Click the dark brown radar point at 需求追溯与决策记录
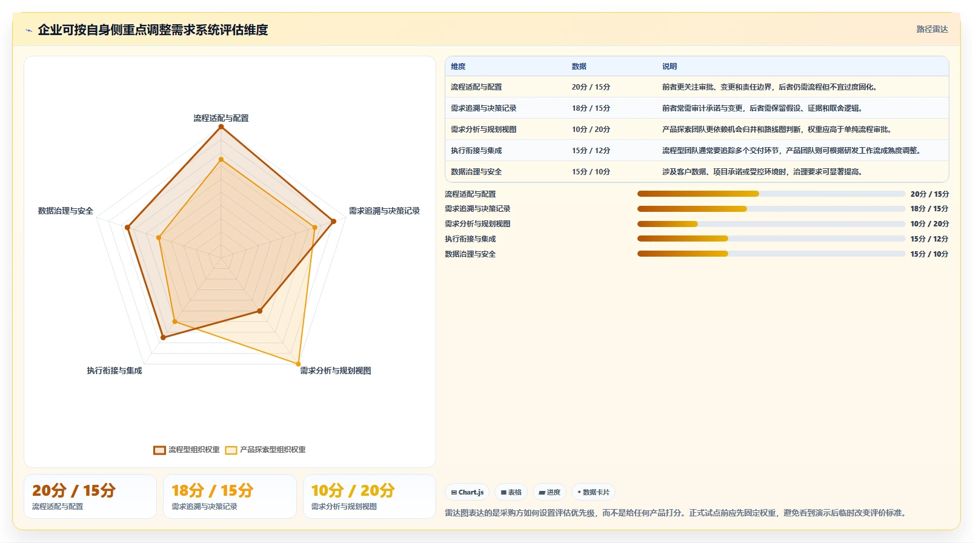973x543 pixels. (x=334, y=222)
